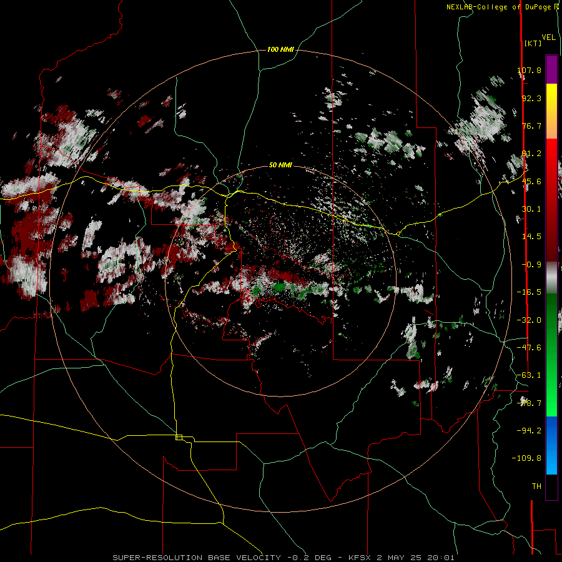Pick the purple segment of the velocity scale
The height and width of the screenshot is (562, 562).
[x=551, y=69]
